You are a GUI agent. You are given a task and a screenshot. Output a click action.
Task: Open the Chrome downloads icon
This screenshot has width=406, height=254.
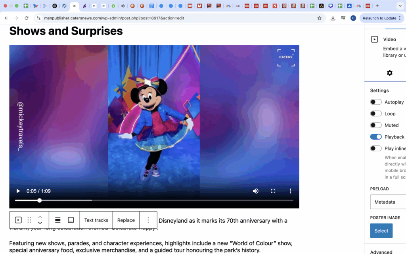coord(333,18)
